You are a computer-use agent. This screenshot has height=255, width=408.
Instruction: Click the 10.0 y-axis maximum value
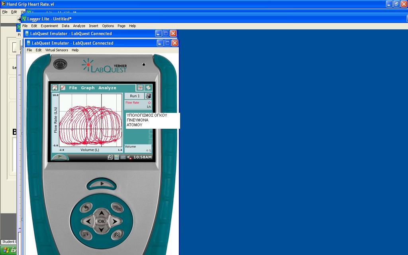pyautogui.click(x=55, y=95)
